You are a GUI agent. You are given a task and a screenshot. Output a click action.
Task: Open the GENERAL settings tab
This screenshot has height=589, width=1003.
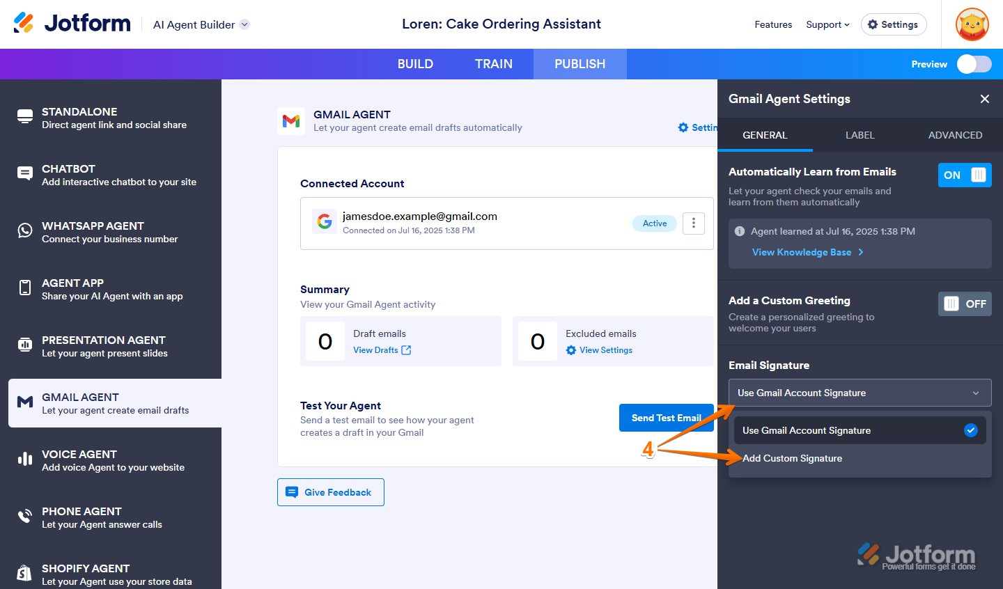tap(765, 135)
